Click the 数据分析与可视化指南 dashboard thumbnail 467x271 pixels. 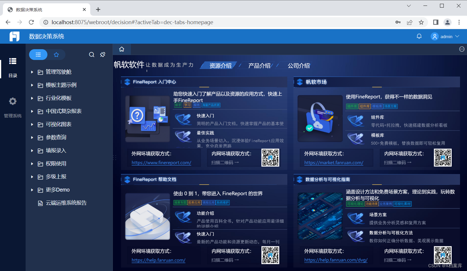[x=320, y=216]
